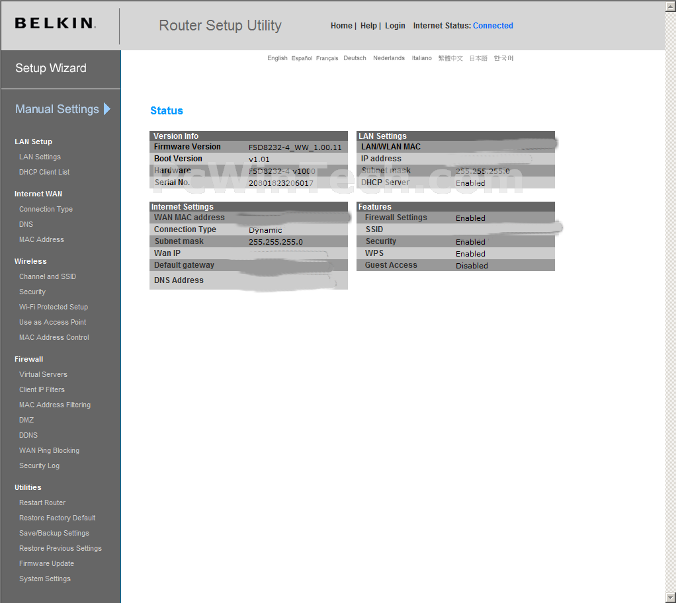Click the Firewall section heading
The height and width of the screenshot is (603, 676).
(x=29, y=359)
